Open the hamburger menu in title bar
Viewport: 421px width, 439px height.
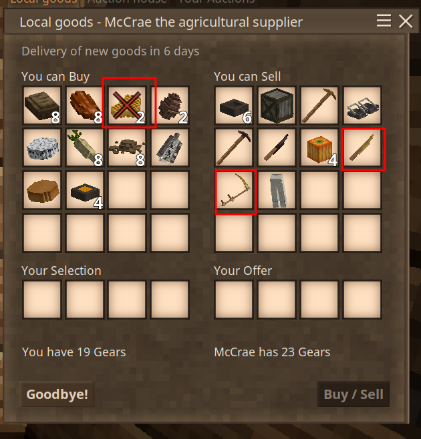384,21
